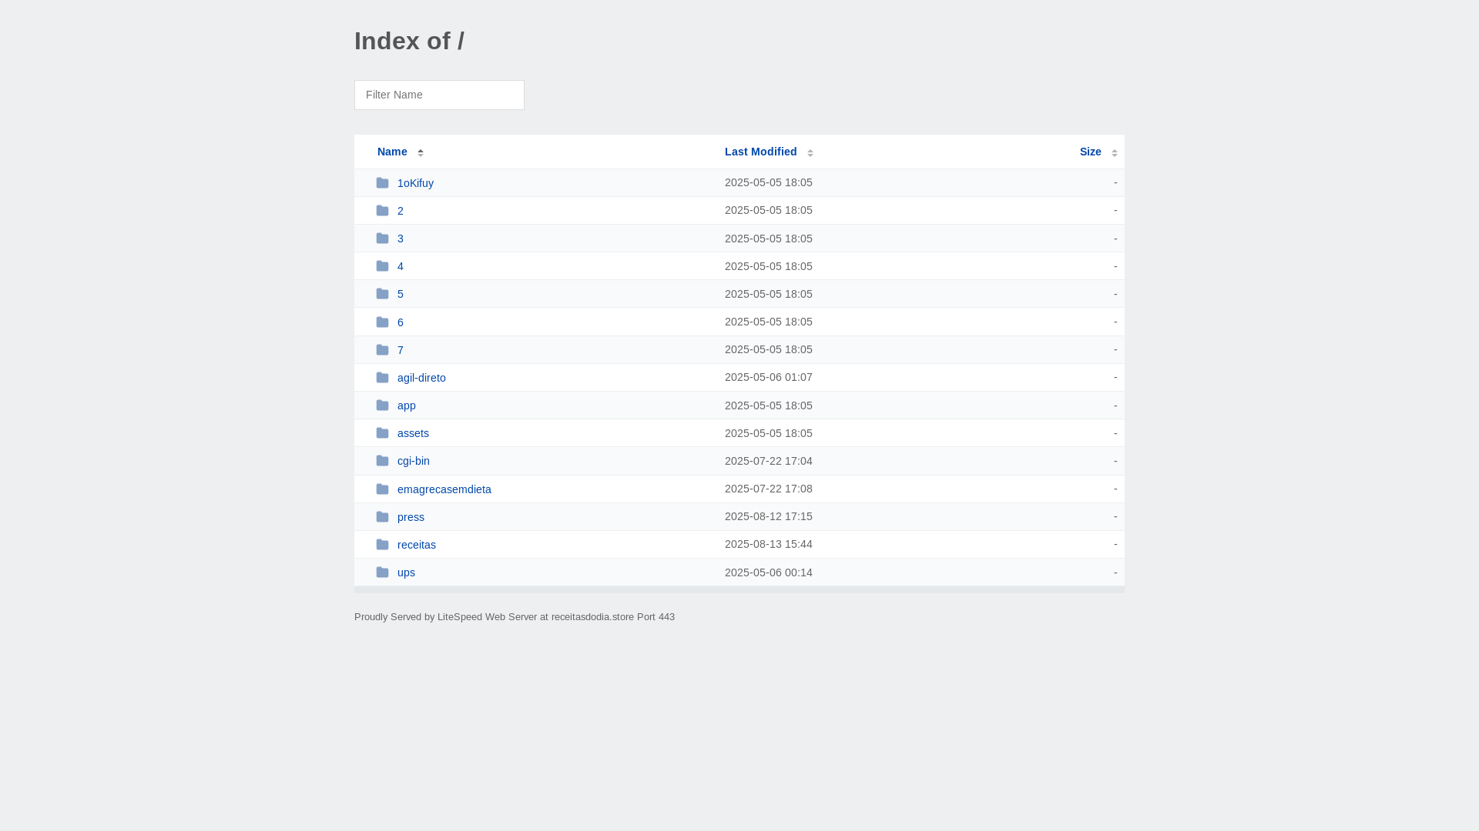Viewport: 1479px width, 831px height.
Task: Click the folder icon next to 1oKifuy
Action: point(382,182)
